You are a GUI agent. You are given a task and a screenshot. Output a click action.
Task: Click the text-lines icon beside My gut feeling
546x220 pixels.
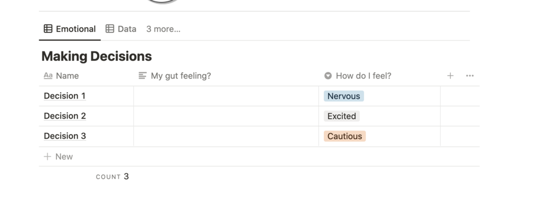[x=142, y=76]
